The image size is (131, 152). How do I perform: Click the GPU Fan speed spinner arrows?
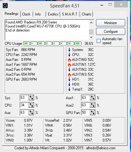(x=93, y=112)
